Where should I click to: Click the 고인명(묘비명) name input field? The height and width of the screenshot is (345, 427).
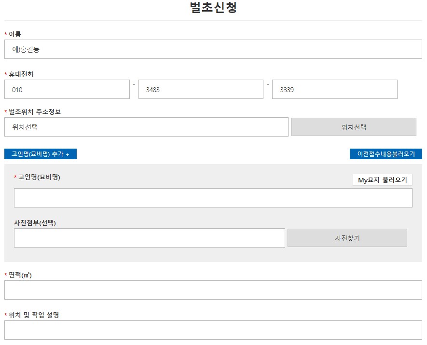(x=213, y=197)
